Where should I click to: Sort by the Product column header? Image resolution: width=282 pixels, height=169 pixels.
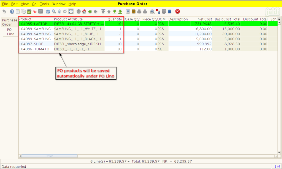36,19
